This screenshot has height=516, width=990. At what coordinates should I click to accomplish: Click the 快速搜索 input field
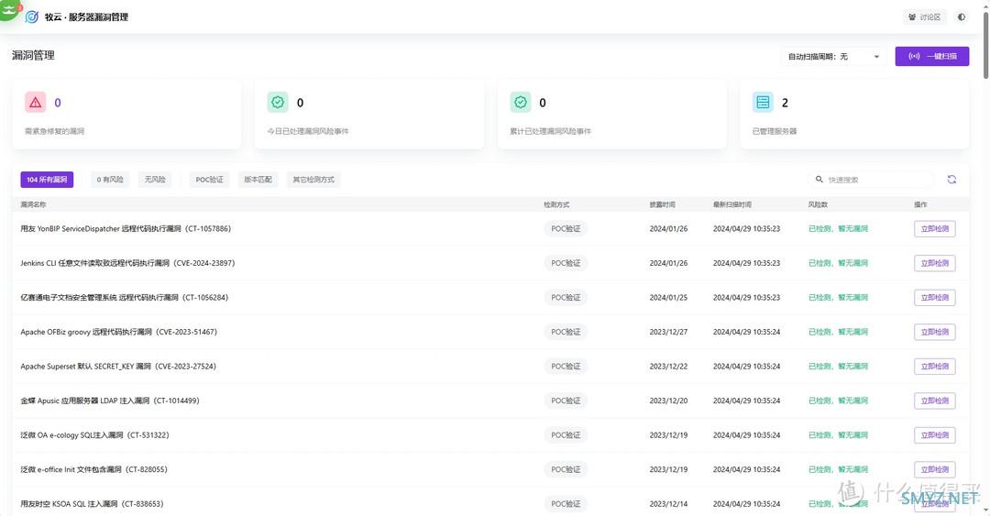(x=871, y=180)
